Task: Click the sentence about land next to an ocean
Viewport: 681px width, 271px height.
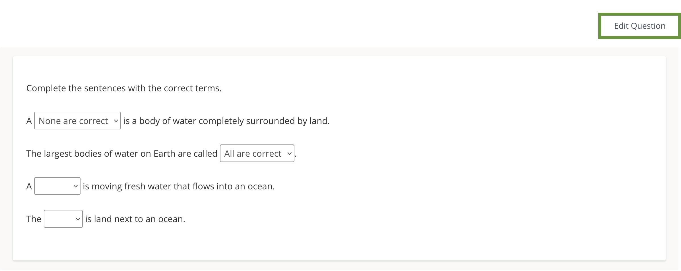Action: click(135, 219)
